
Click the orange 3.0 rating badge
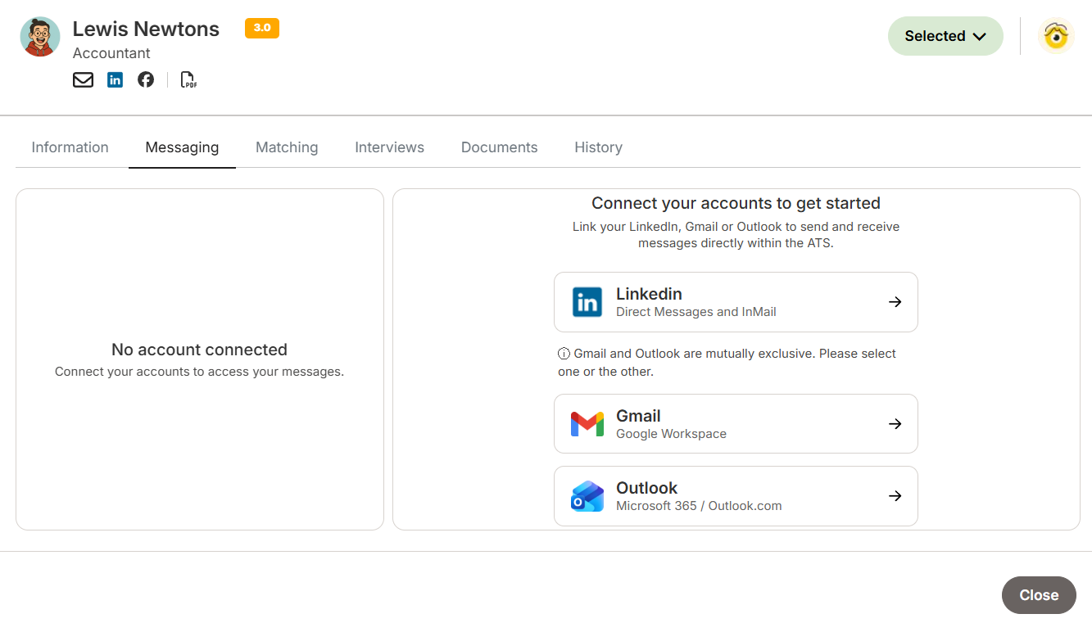click(x=262, y=28)
